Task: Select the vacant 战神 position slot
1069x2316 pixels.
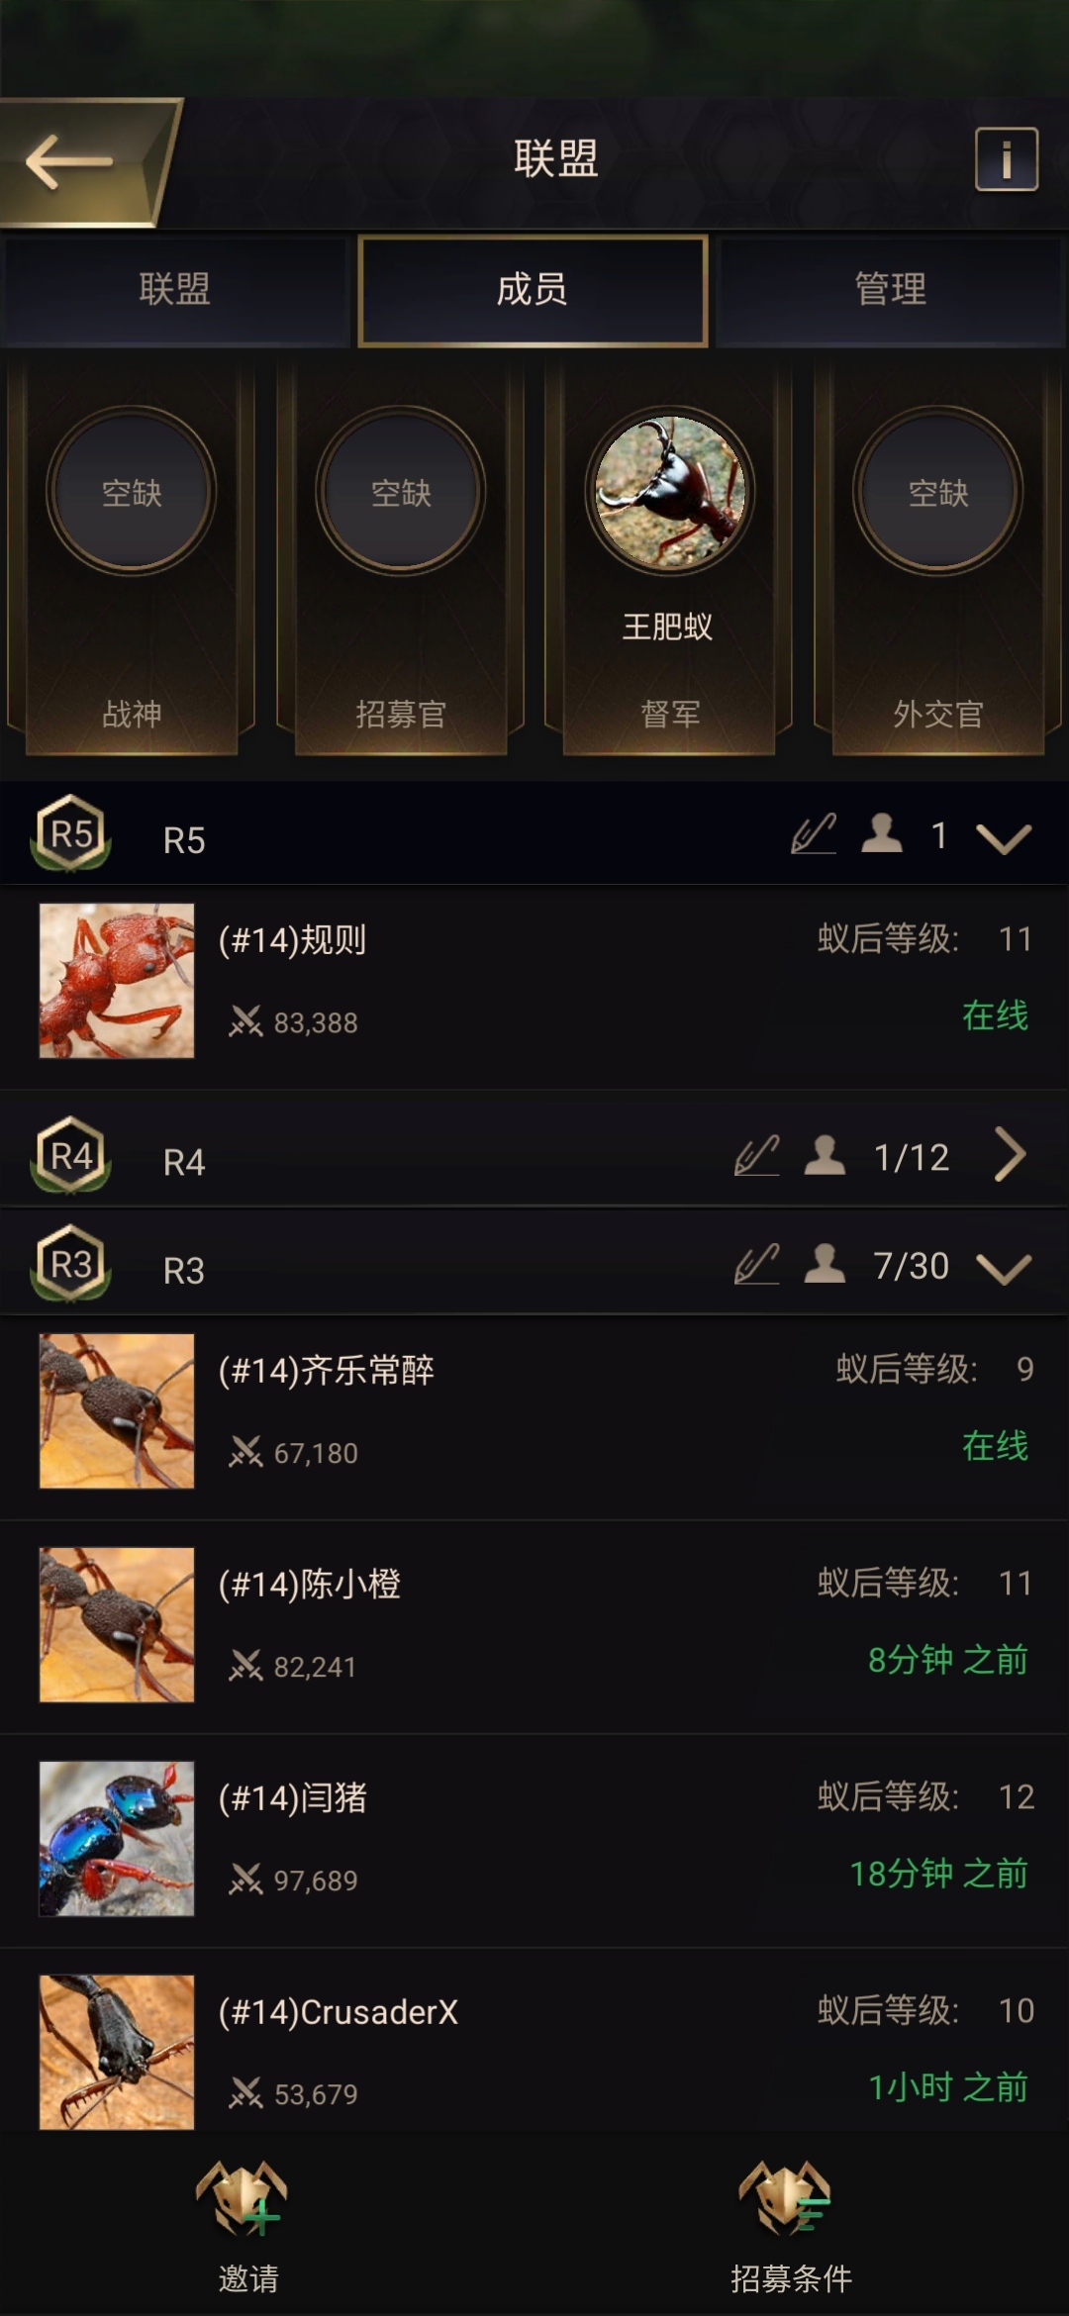Action: point(132,492)
